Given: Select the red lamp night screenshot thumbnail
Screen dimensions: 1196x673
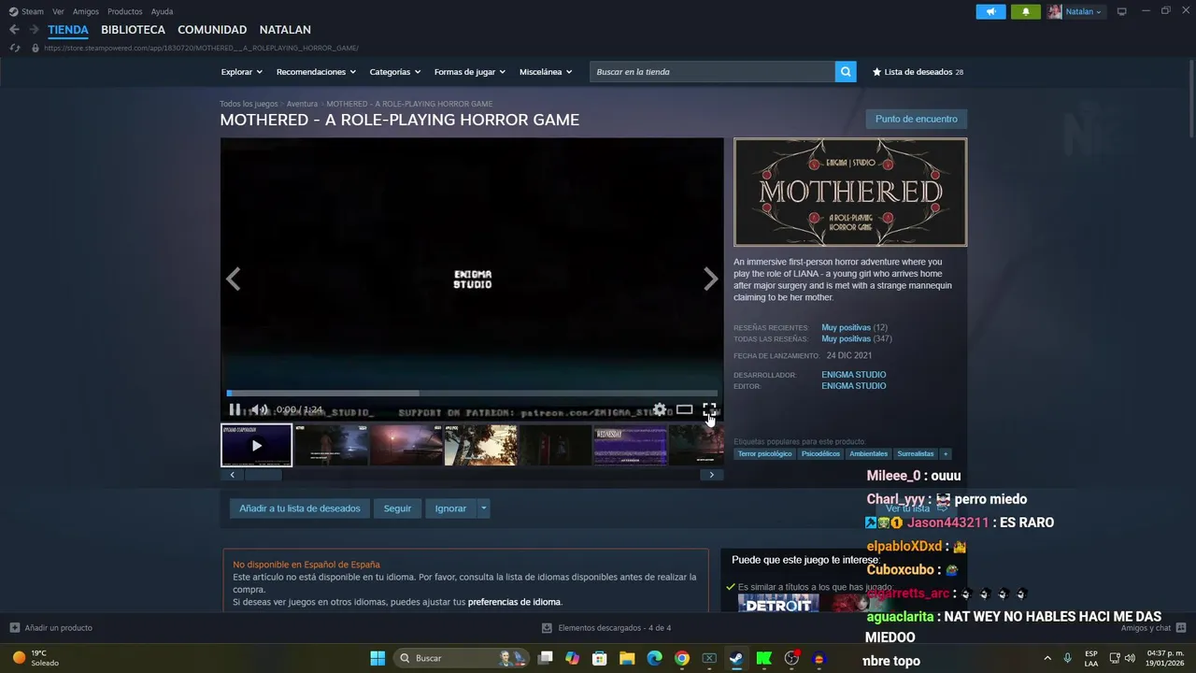Looking at the screenshot, I should tap(406, 446).
